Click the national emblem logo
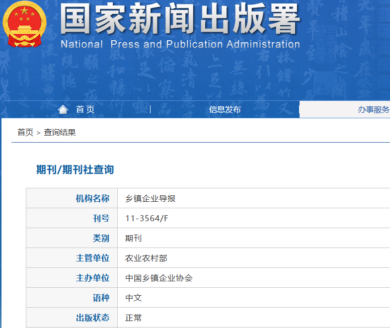The image size is (390, 328). pos(24,24)
